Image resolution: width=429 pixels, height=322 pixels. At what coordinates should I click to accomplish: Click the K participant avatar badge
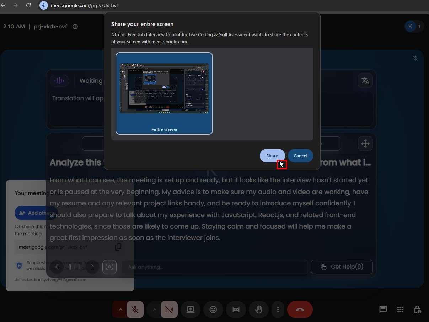click(x=410, y=26)
